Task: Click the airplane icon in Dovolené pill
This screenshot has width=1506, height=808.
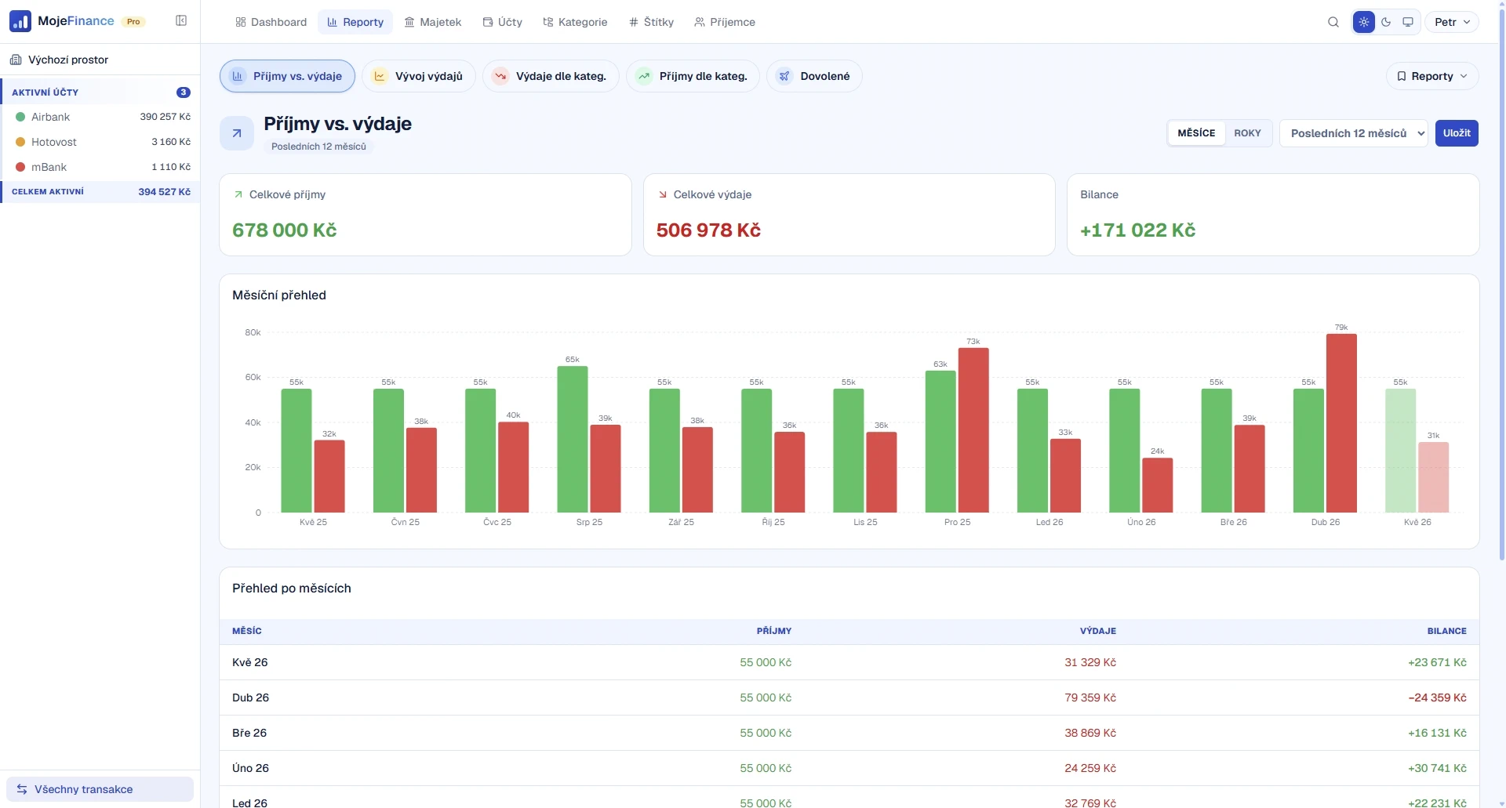Action: pyautogui.click(x=784, y=76)
